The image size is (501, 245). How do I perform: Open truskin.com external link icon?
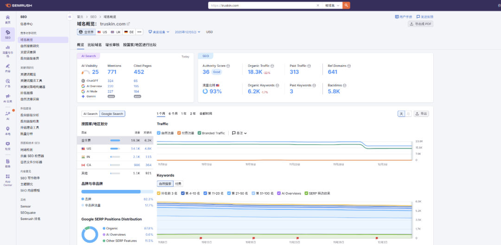click(128, 24)
